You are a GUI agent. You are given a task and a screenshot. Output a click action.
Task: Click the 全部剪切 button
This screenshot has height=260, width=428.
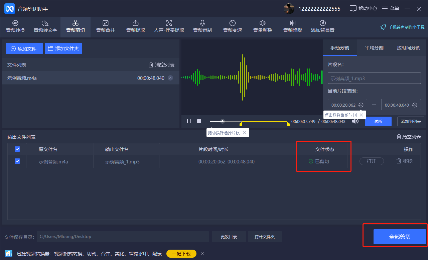pos(400,237)
